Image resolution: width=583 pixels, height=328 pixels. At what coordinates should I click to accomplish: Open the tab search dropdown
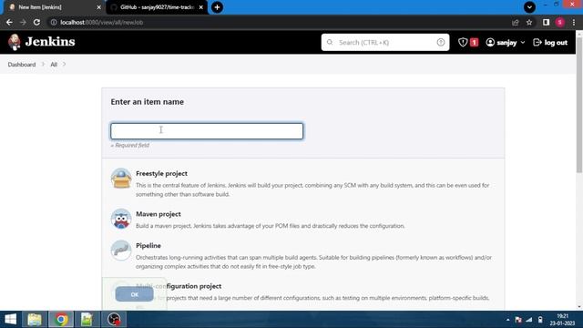pos(529,7)
